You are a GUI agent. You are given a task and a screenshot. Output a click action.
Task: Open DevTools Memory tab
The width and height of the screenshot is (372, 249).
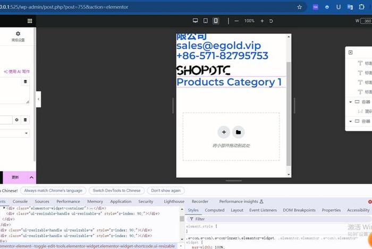[95, 201]
